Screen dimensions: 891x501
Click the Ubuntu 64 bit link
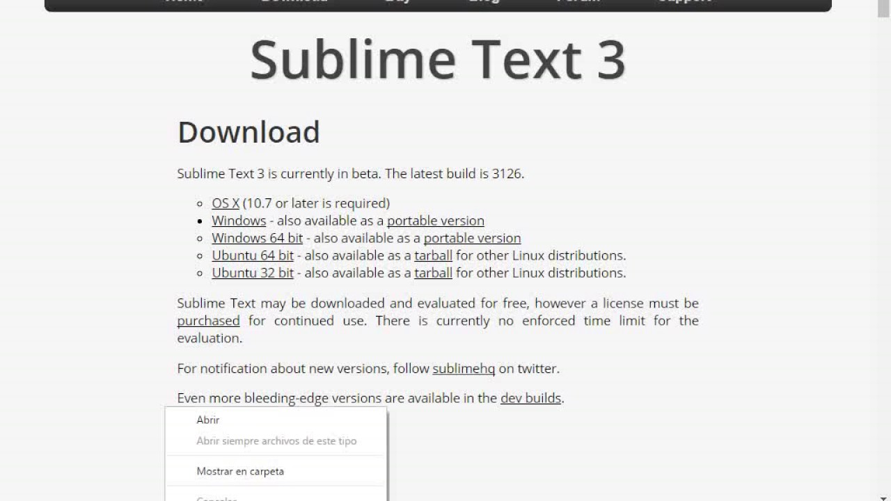pyautogui.click(x=253, y=255)
